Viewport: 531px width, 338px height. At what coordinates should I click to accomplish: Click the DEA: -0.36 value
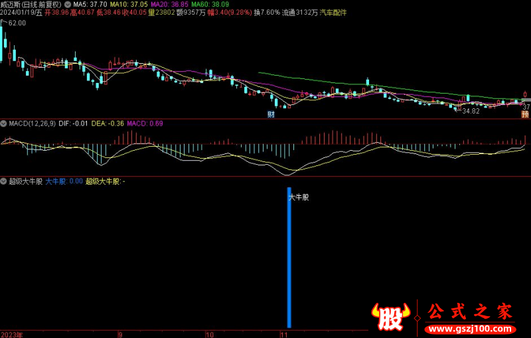point(108,124)
